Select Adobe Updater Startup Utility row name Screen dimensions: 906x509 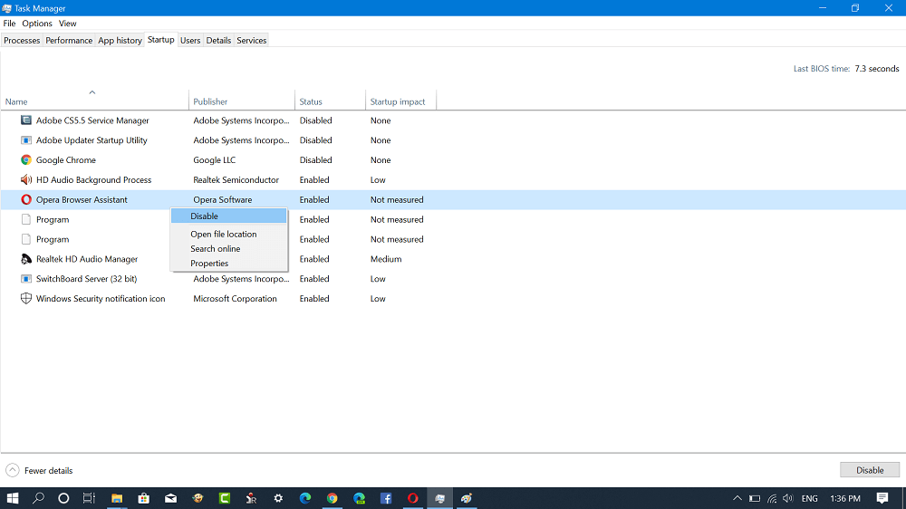(x=92, y=139)
